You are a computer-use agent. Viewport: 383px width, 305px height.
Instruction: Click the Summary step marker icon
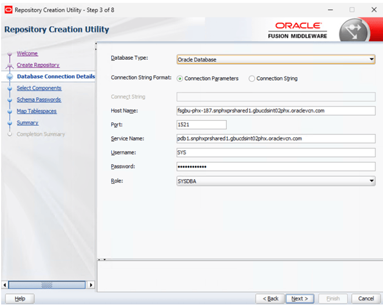click(9, 123)
